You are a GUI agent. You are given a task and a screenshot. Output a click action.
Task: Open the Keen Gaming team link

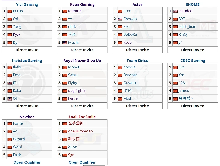pyautogui.click(x=82, y=4)
